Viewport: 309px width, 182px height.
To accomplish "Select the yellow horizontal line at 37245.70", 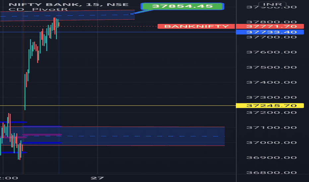I will 118,106.
